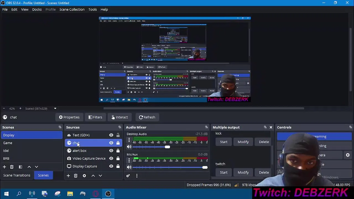Add a new scene with plus icon
This screenshot has width=354, height=199.
[4, 167]
